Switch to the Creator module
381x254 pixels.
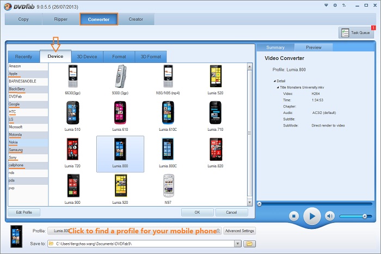coord(136,19)
